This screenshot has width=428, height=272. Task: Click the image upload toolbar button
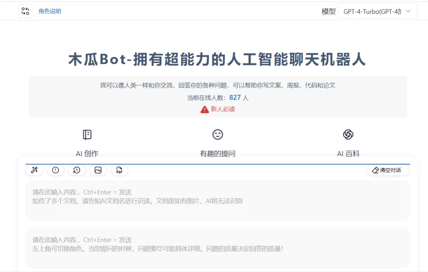point(98,170)
